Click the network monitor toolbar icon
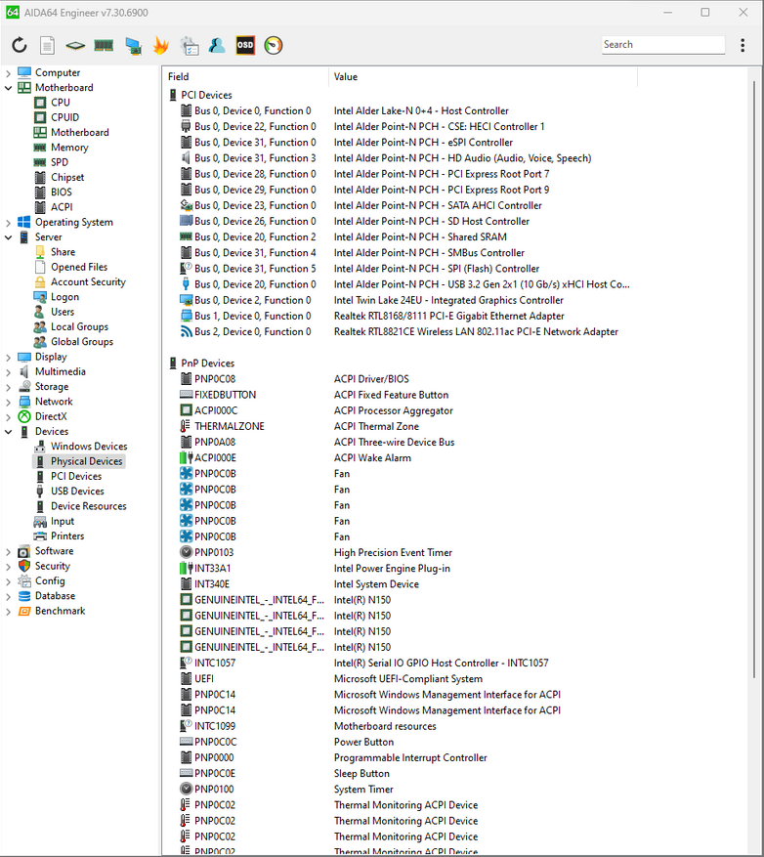This screenshot has height=857, width=764. [133, 46]
